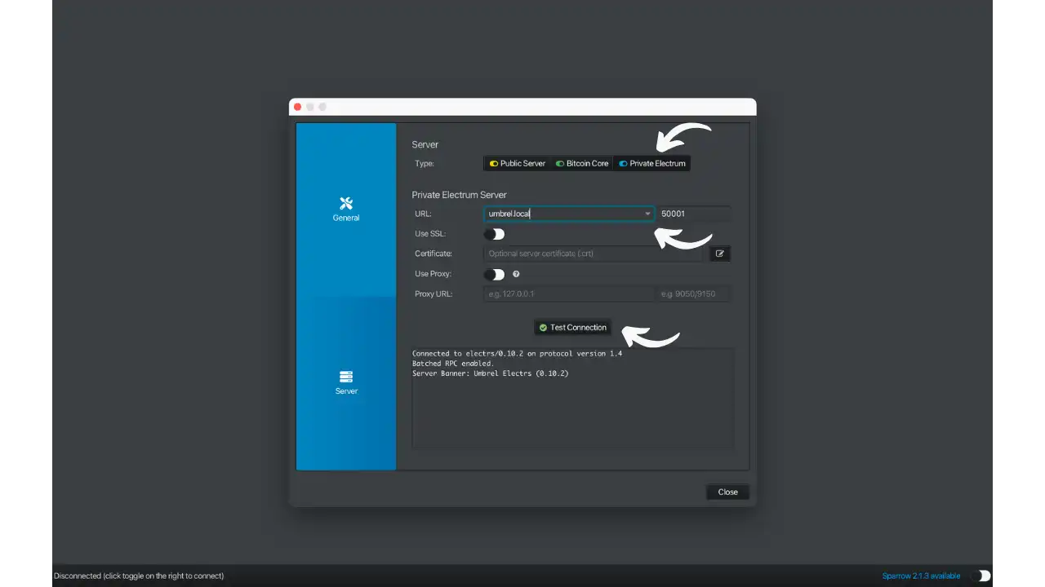Screen dimensions: 1045x587
Task: Click the certificate file browse icon
Action: coord(720,254)
